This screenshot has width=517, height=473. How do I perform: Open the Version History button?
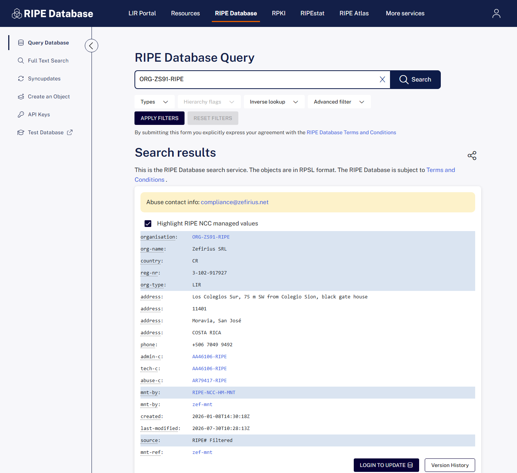(450, 465)
